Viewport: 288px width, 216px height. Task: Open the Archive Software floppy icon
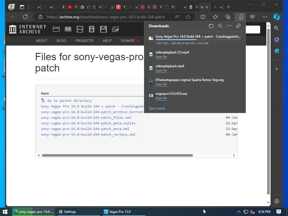click(103, 29)
